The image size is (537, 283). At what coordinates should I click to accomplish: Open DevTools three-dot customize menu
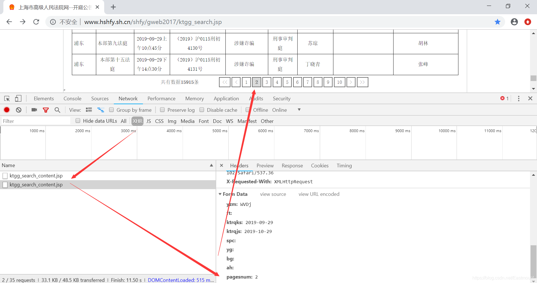tap(519, 98)
